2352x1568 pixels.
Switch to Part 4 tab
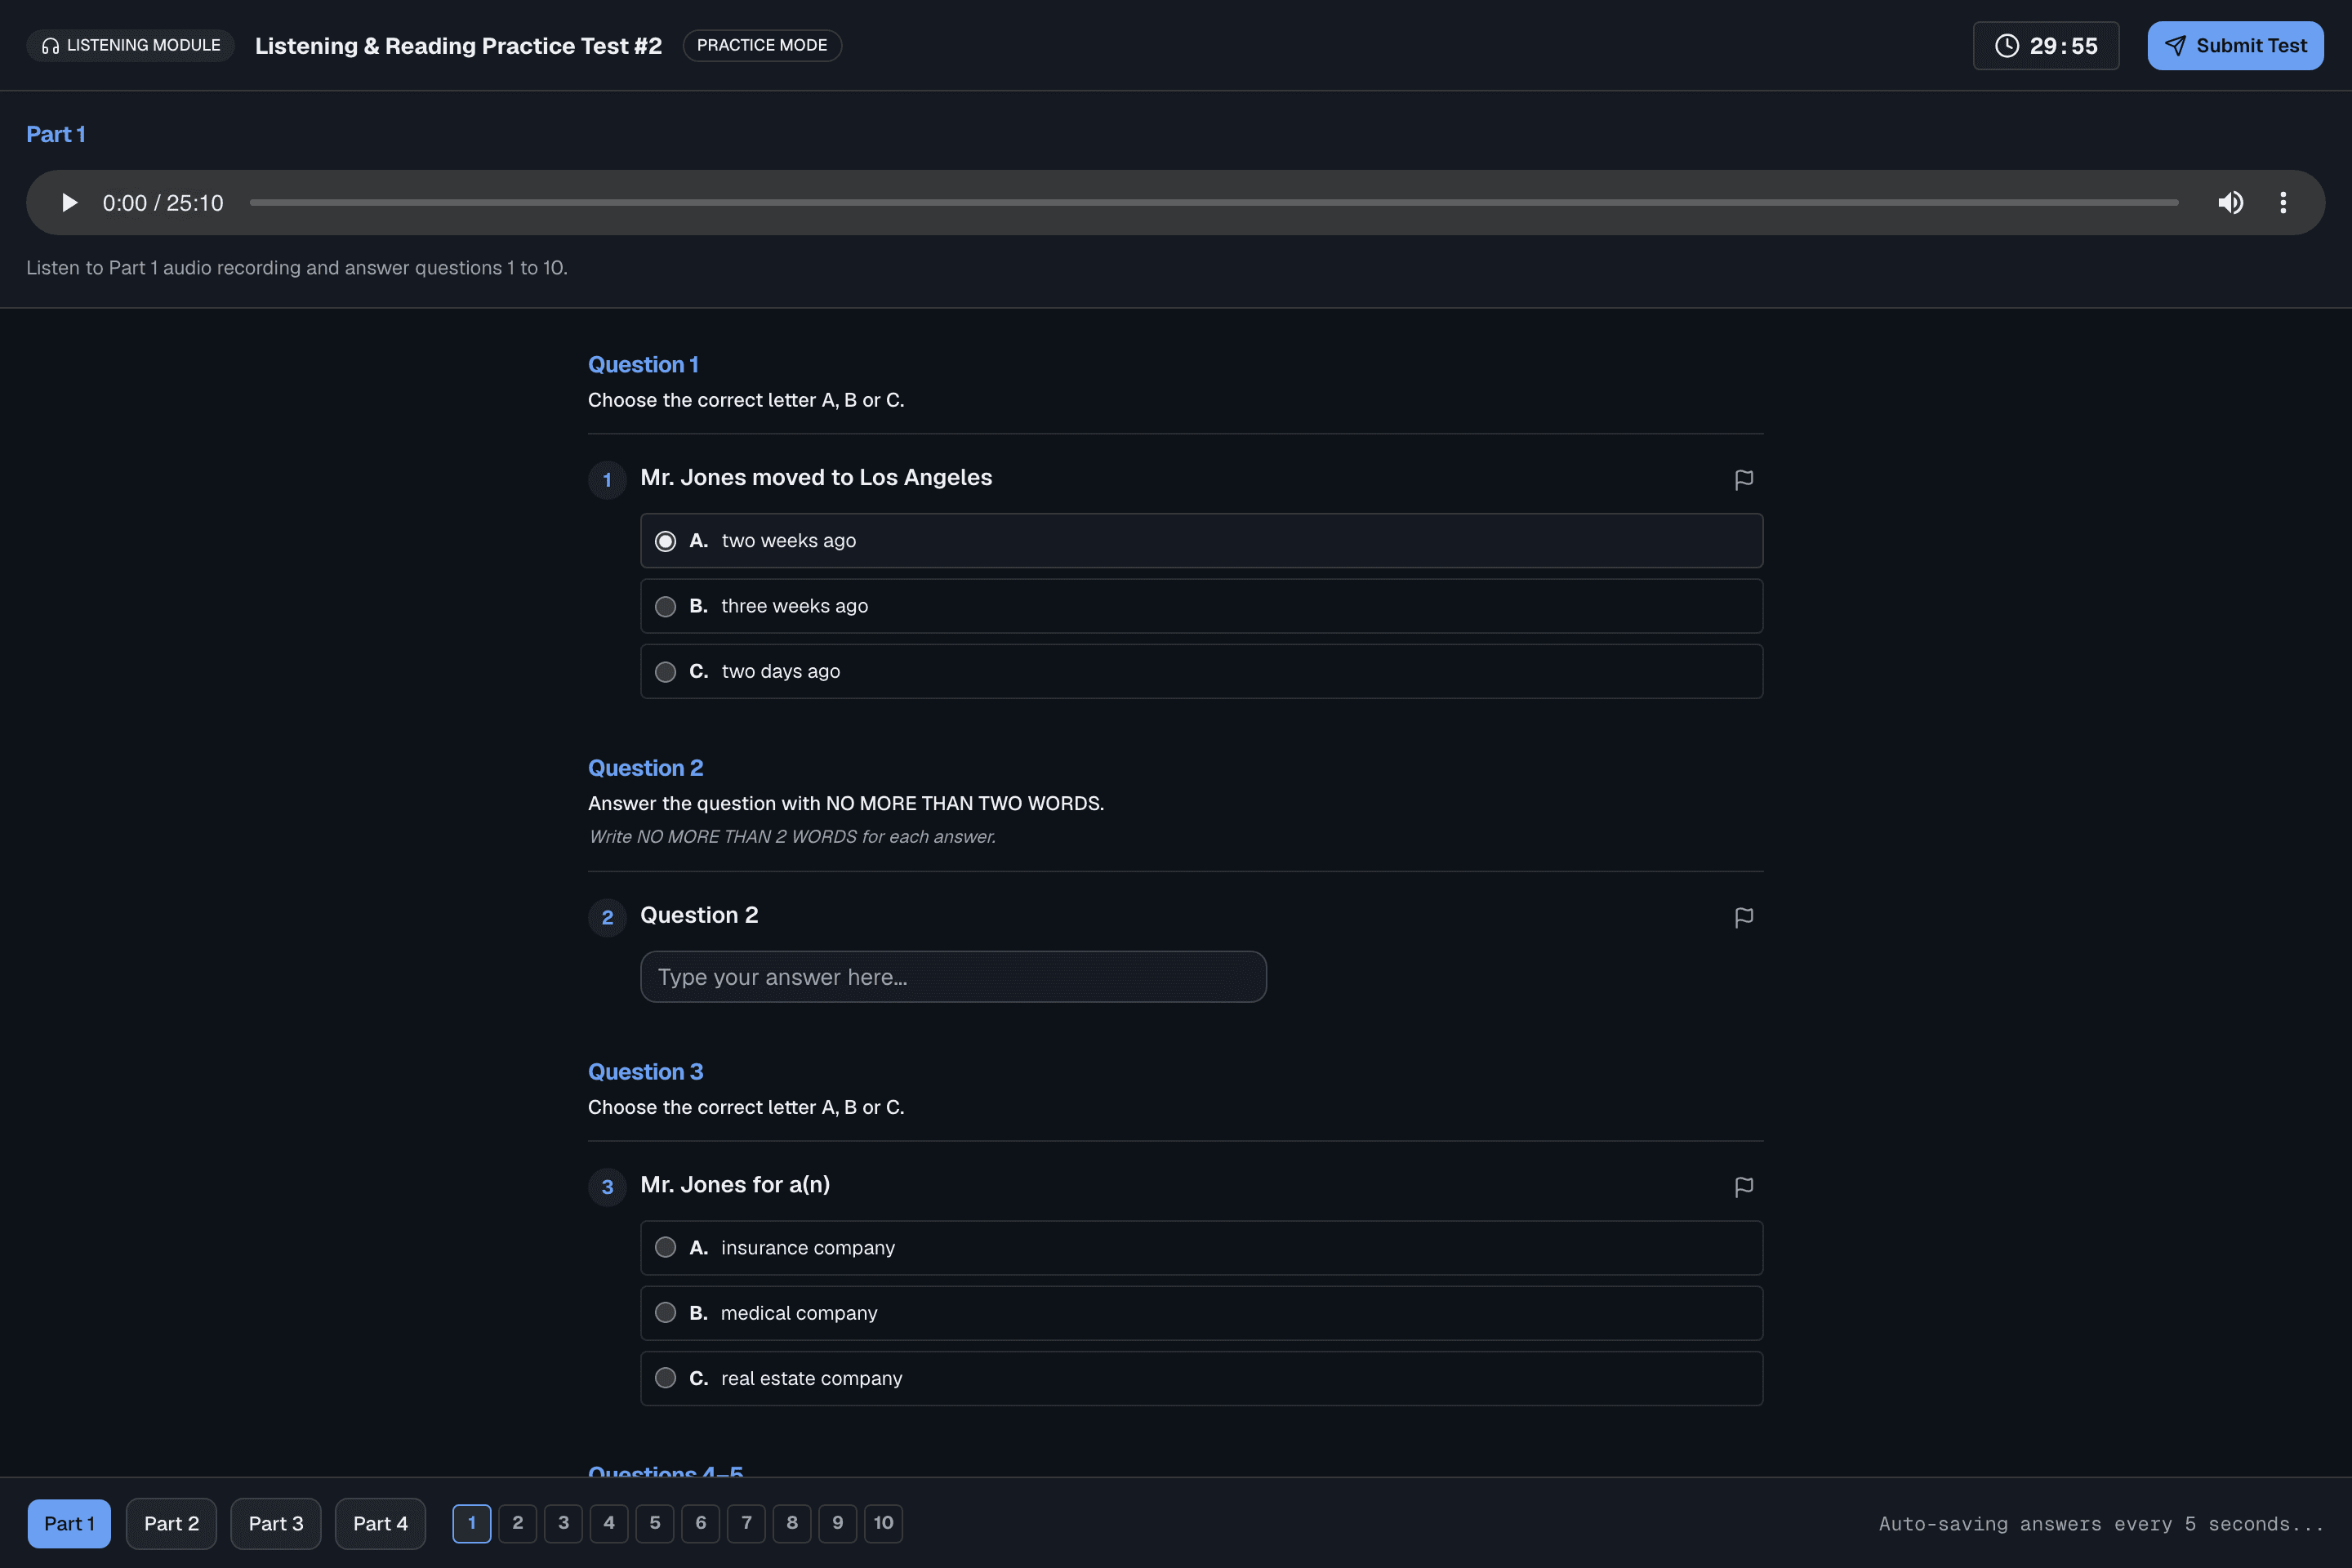pos(380,1524)
